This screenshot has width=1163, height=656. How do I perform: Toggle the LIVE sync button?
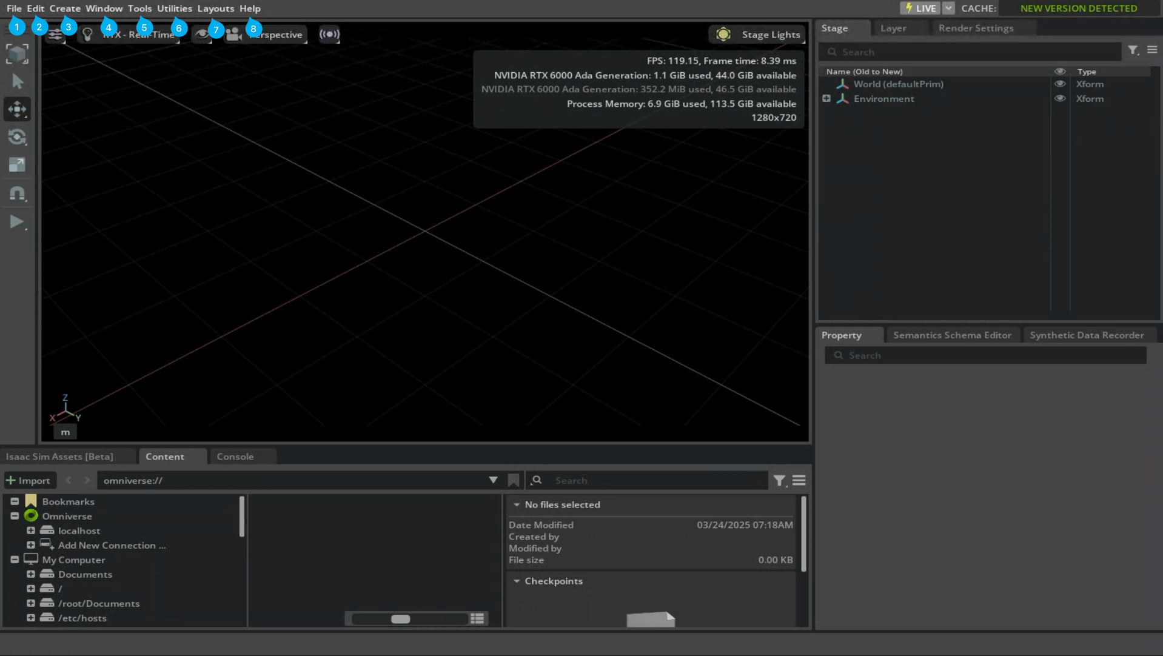920,8
